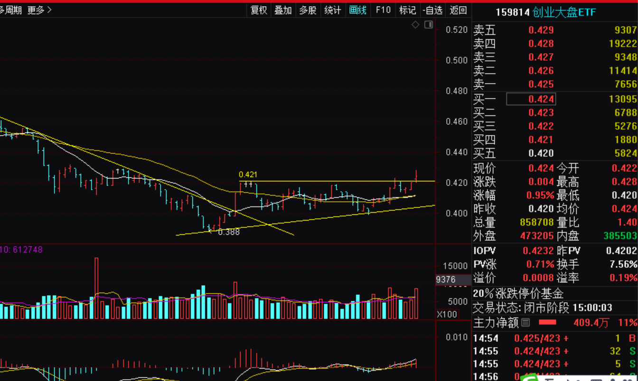
Task: Click the diamond icon above the price axis
Action: tap(415, 25)
